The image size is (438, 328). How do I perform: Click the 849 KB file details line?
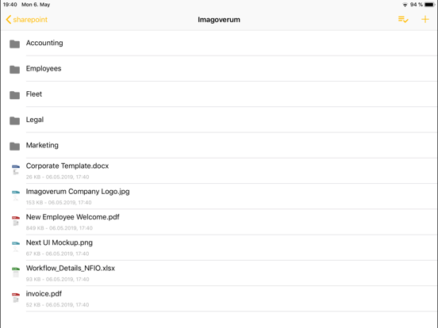click(x=60, y=228)
